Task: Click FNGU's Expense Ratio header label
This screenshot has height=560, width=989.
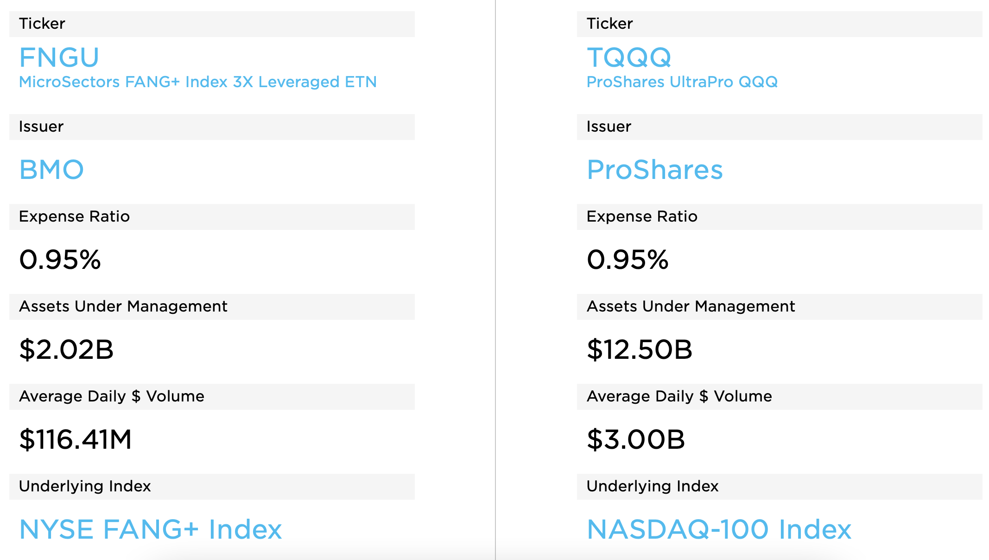Action: point(74,216)
